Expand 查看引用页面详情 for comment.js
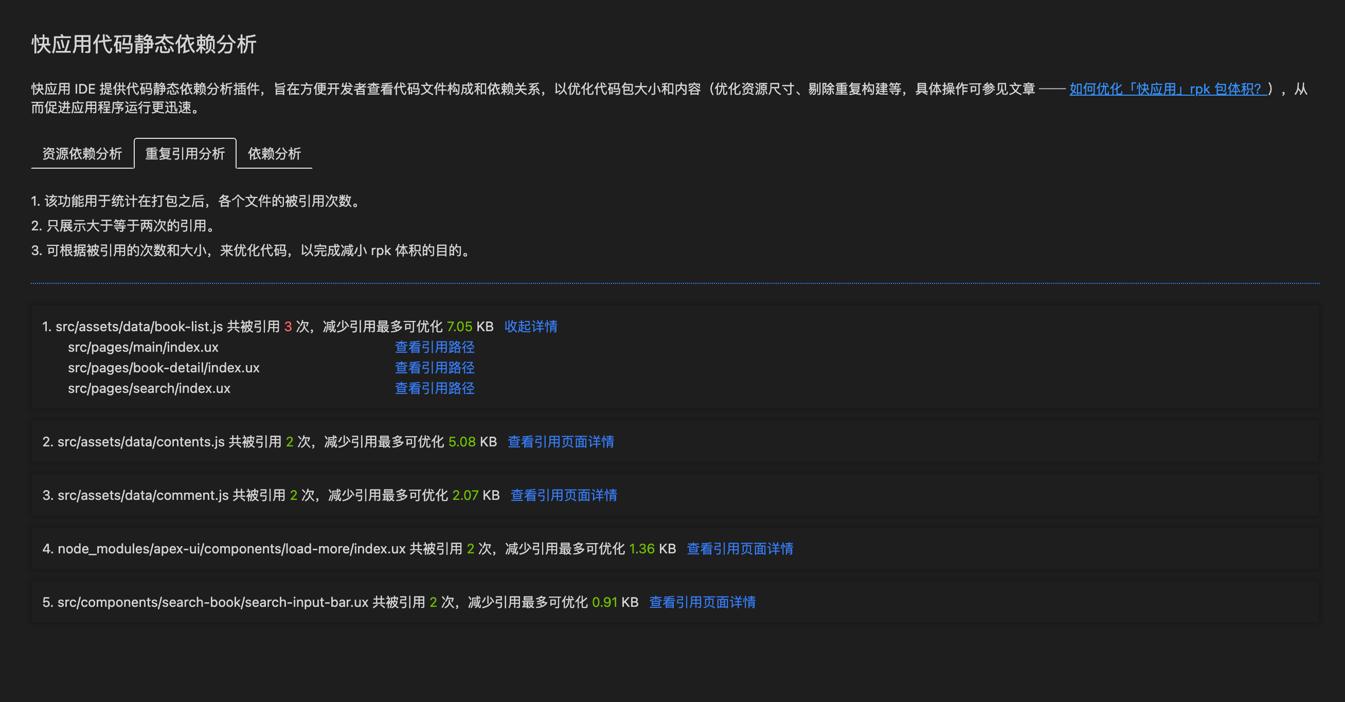Viewport: 1345px width, 702px height. 563,495
